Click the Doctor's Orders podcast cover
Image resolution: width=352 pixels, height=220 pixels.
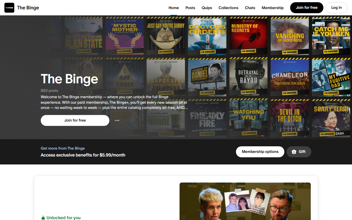pyautogui.click(x=207, y=36)
